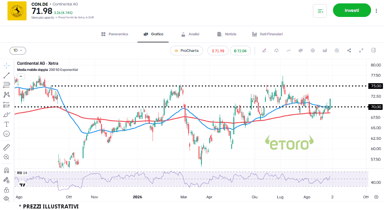Activate the zoom-in magnifier tool
The width and height of the screenshot is (384, 210).
coord(6,157)
